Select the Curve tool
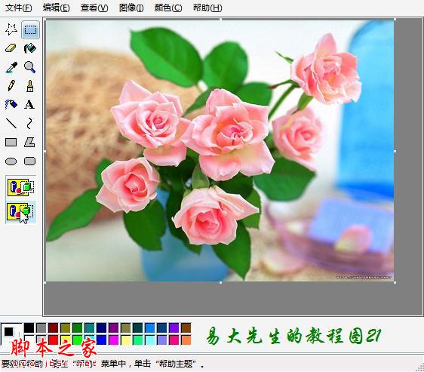 29,123
